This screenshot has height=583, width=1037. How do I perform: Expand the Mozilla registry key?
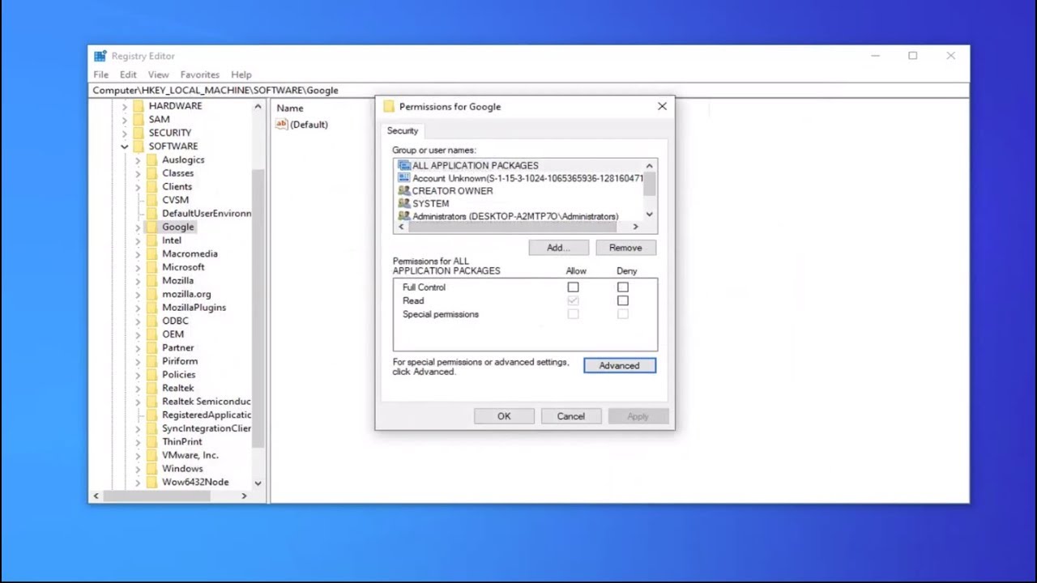pyautogui.click(x=139, y=280)
